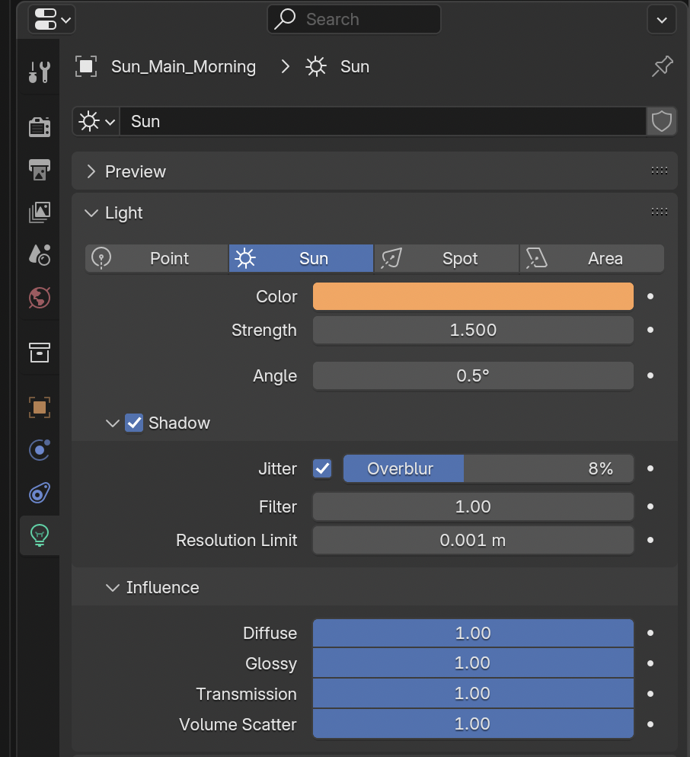Toggle the pin icon for this datablock
The image size is (690, 757).
click(662, 67)
